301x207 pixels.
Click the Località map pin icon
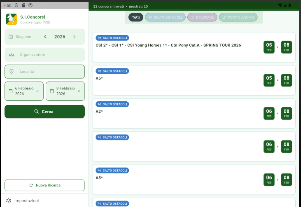[12, 71]
